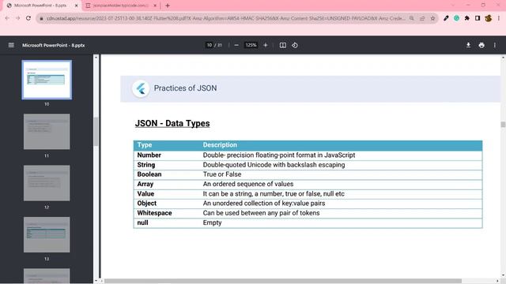Image resolution: width=506 pixels, height=284 pixels.
Task: Rotate the document counterclockwise
Action: 295,45
